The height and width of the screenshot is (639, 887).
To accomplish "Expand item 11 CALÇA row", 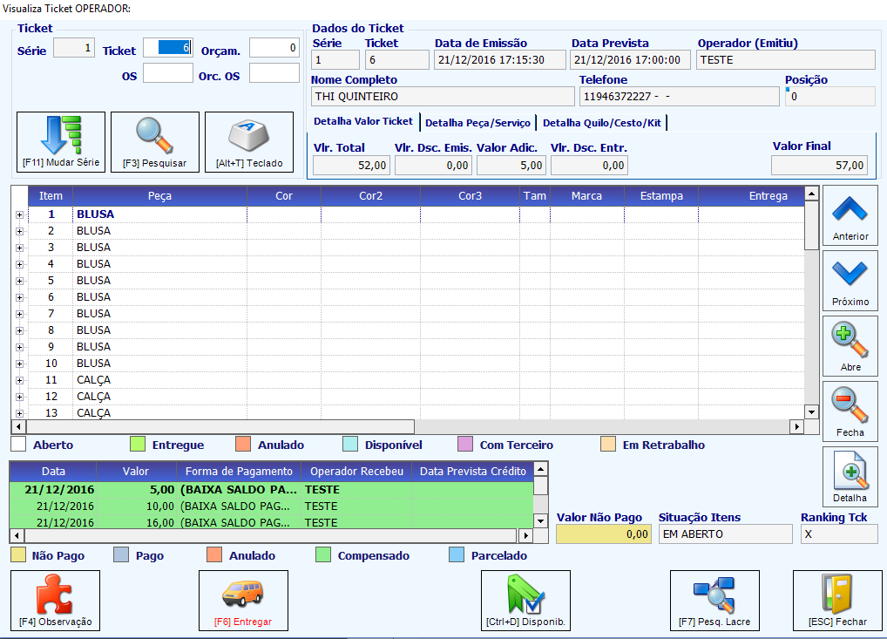I will point(19,380).
